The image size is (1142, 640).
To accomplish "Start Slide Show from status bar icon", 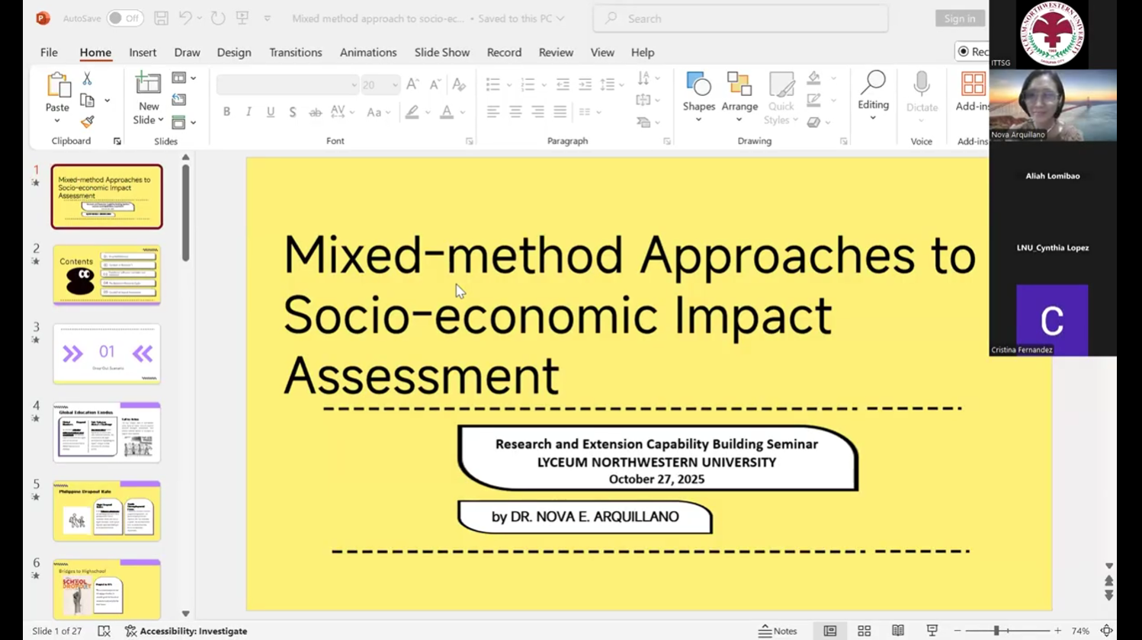I will tap(932, 631).
